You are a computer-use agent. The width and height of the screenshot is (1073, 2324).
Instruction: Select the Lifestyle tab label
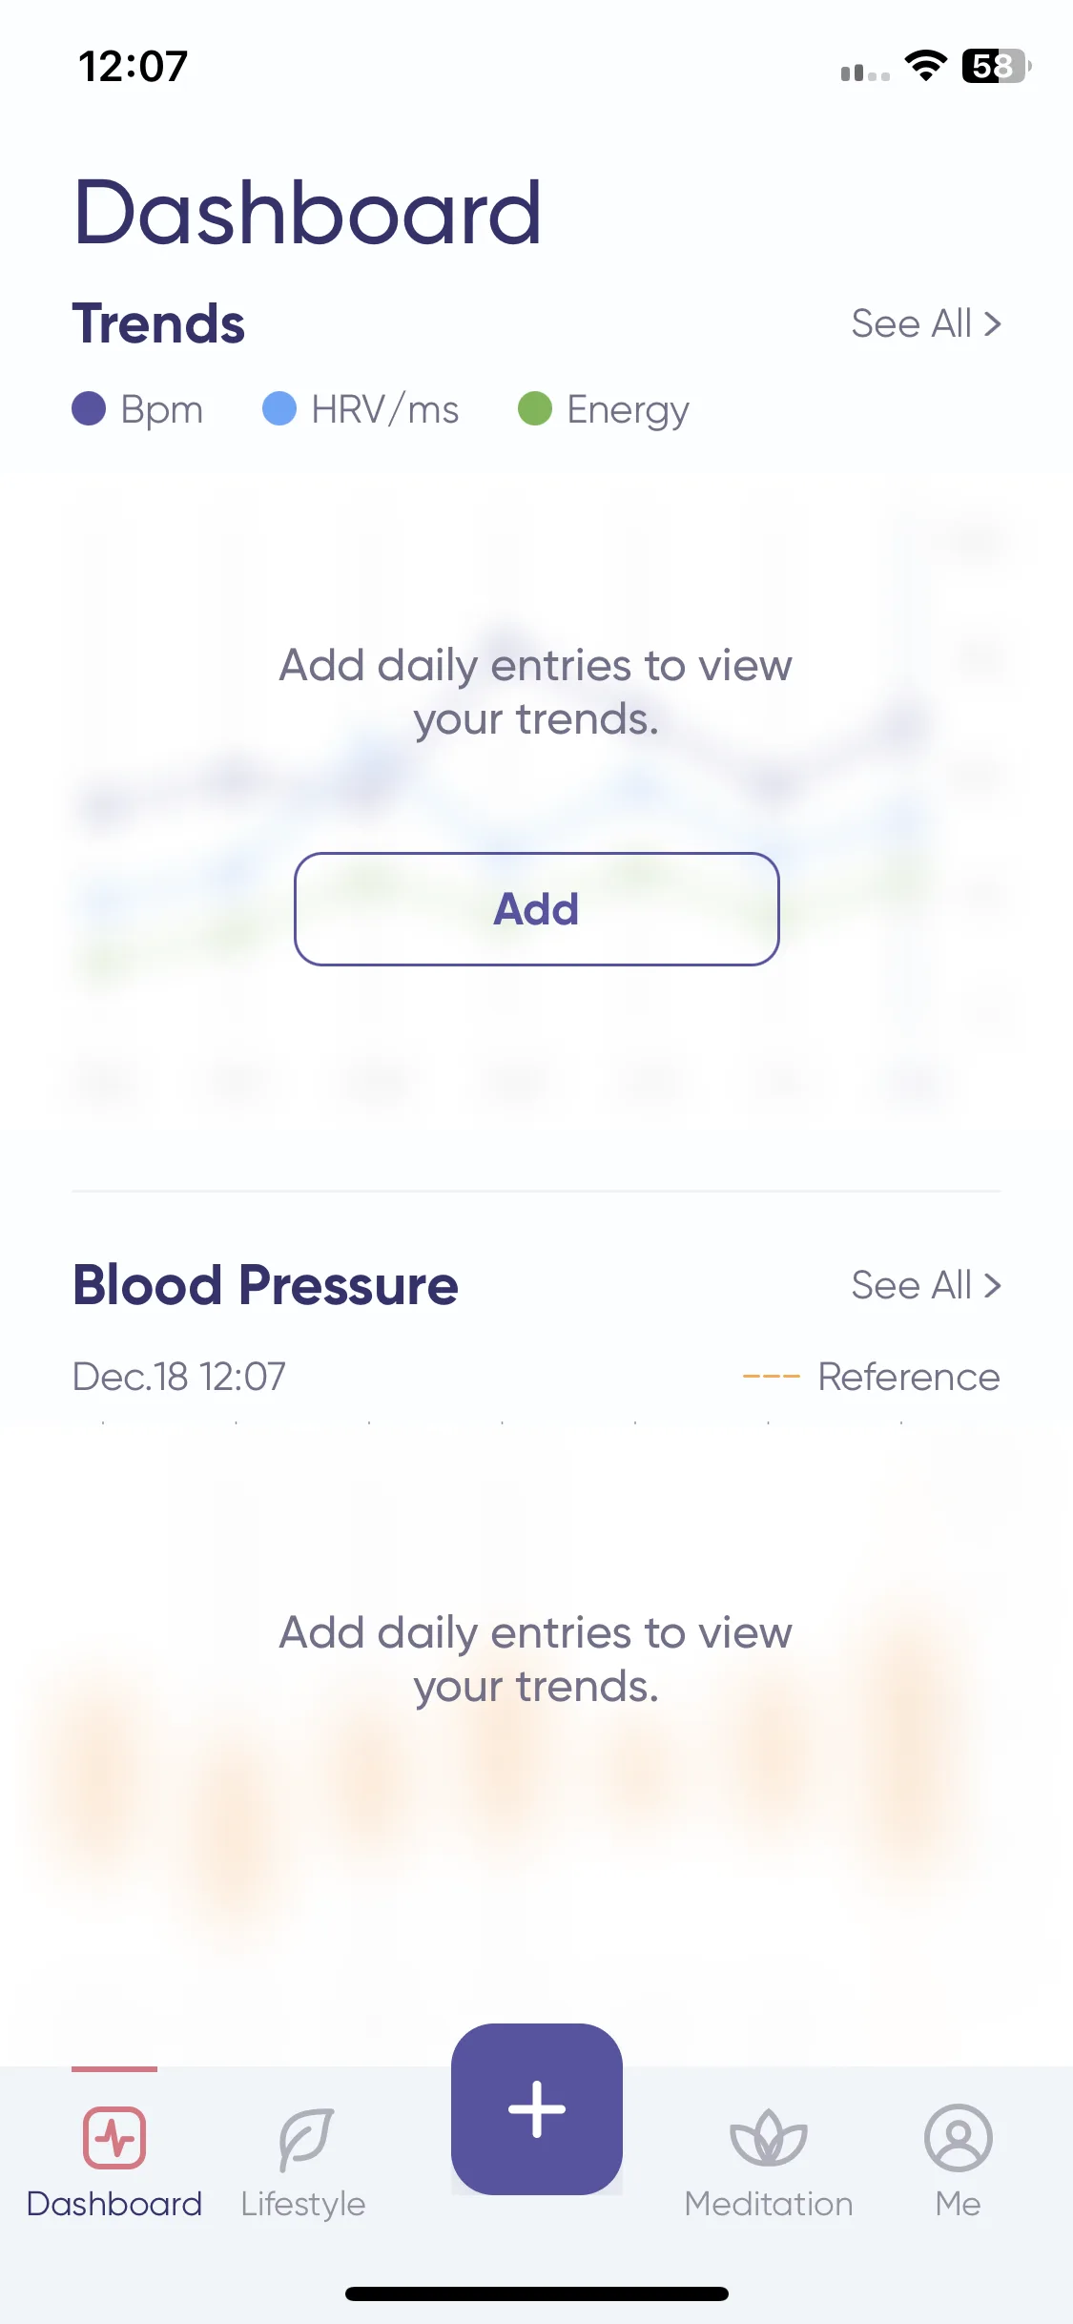[x=303, y=2204]
